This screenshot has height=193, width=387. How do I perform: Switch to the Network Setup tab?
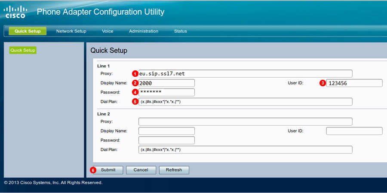[71, 31]
